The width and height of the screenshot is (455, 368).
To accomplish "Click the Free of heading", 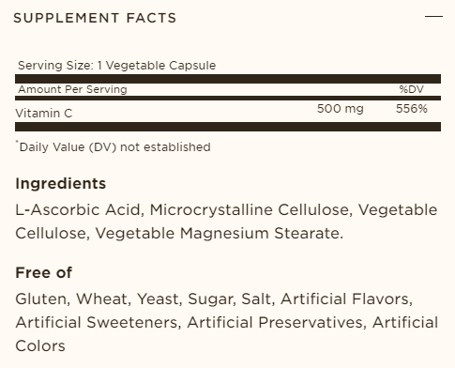I will click(x=43, y=272).
